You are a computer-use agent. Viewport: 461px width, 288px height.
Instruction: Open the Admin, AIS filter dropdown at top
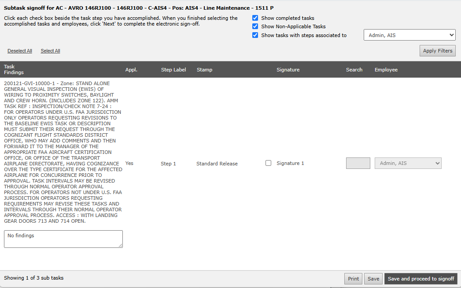[409, 35]
